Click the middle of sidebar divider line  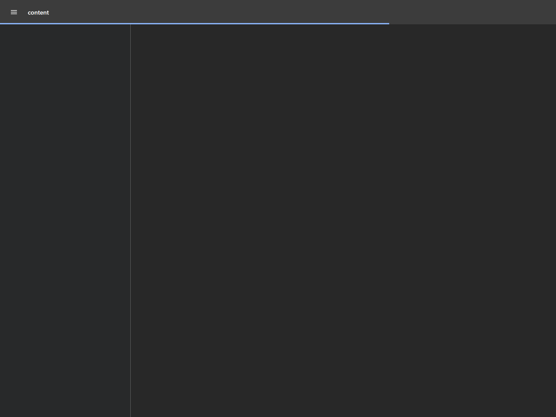(130, 221)
